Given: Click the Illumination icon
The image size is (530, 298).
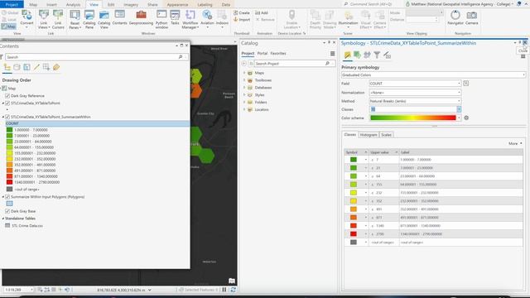Looking at the screenshot, I should coord(348,18).
